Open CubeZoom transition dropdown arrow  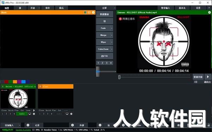click(x=112, y=49)
